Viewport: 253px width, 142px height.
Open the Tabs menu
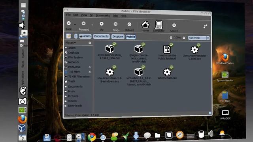(x=115, y=16)
